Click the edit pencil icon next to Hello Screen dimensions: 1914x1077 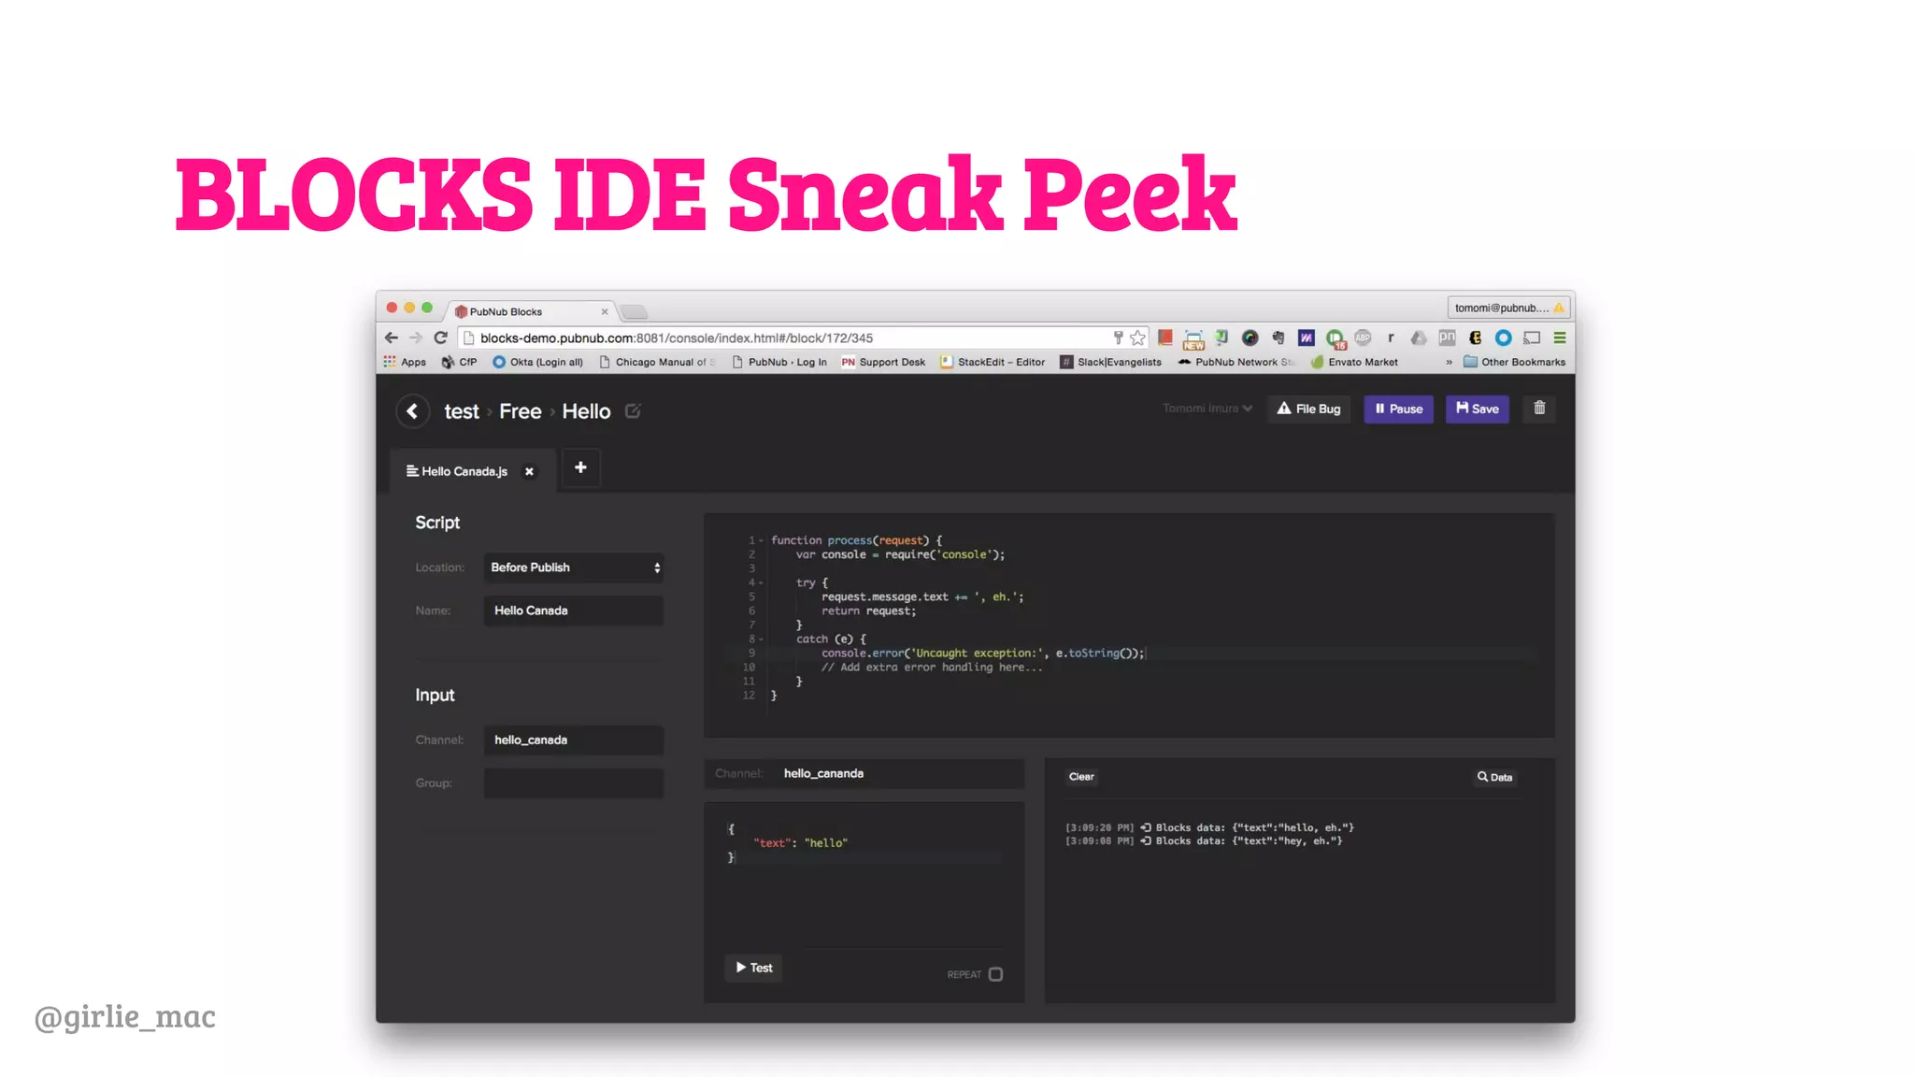coord(633,411)
